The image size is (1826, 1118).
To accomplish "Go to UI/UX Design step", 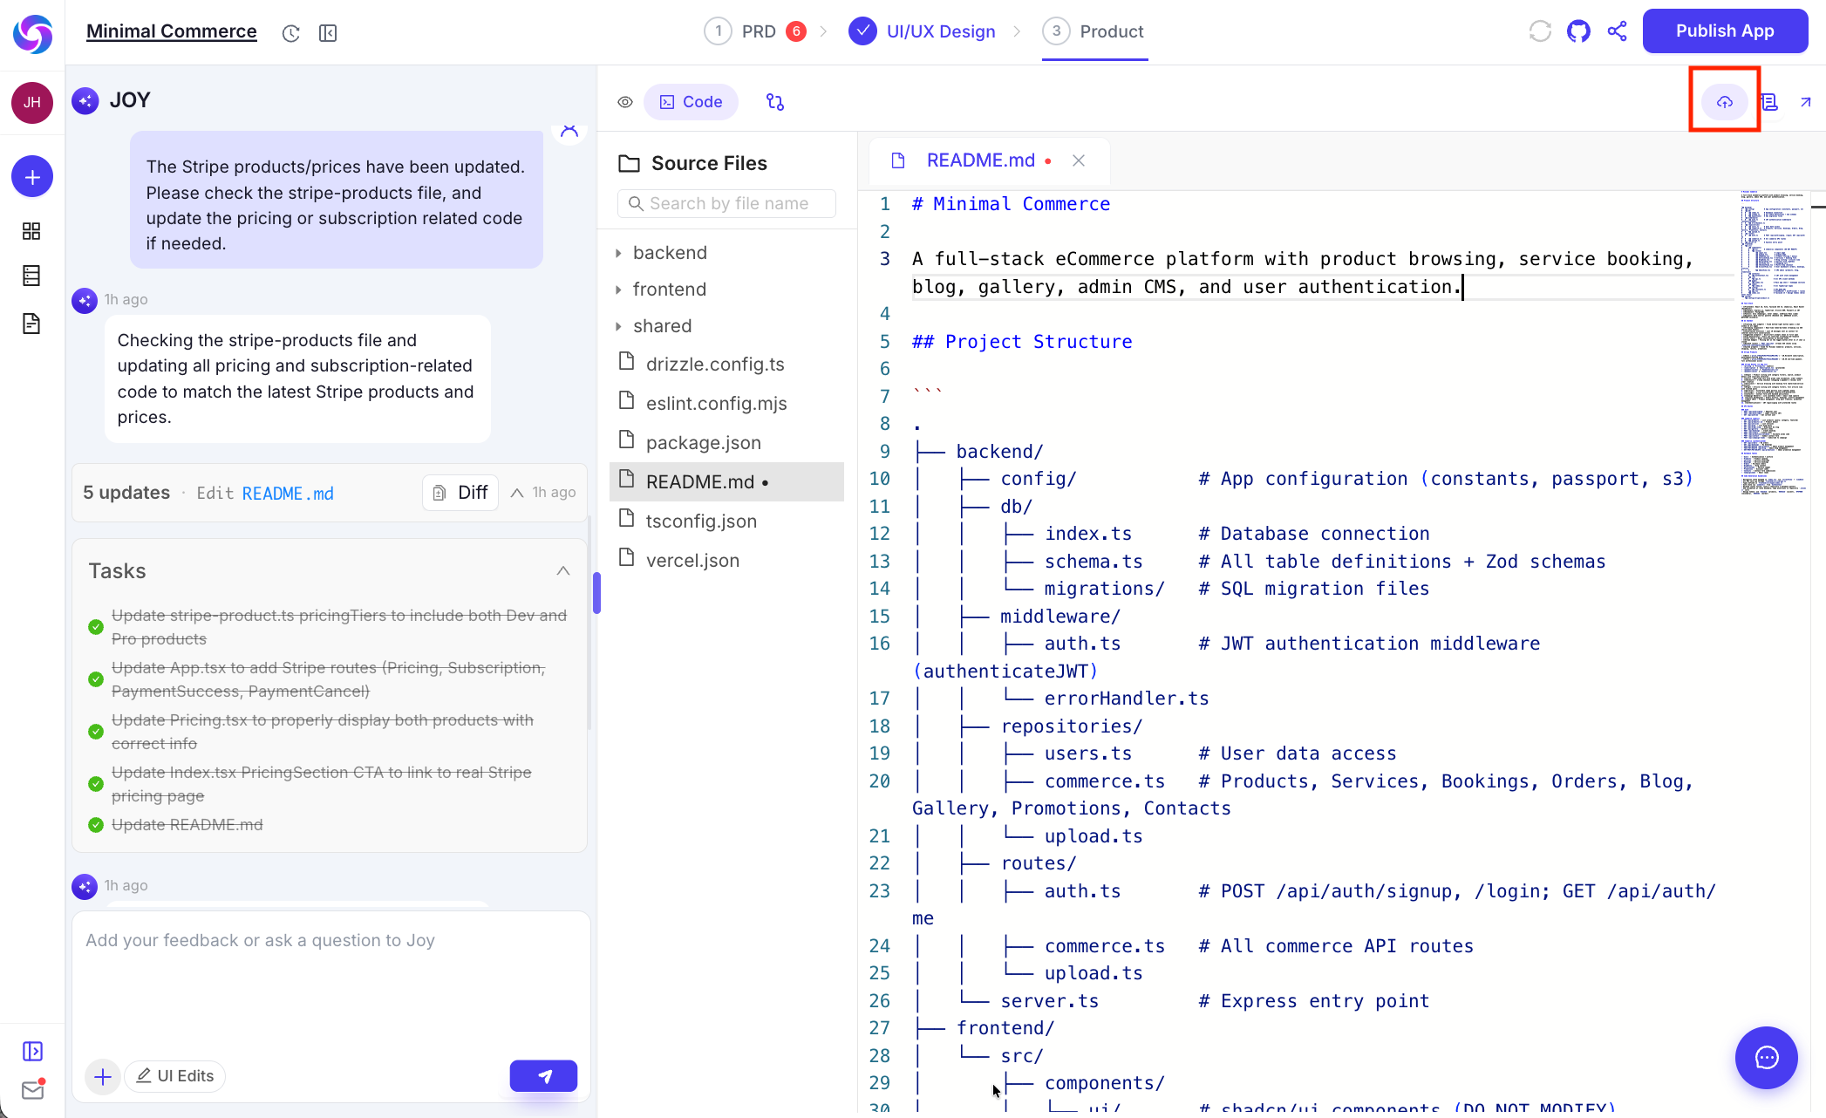I will tap(923, 31).
